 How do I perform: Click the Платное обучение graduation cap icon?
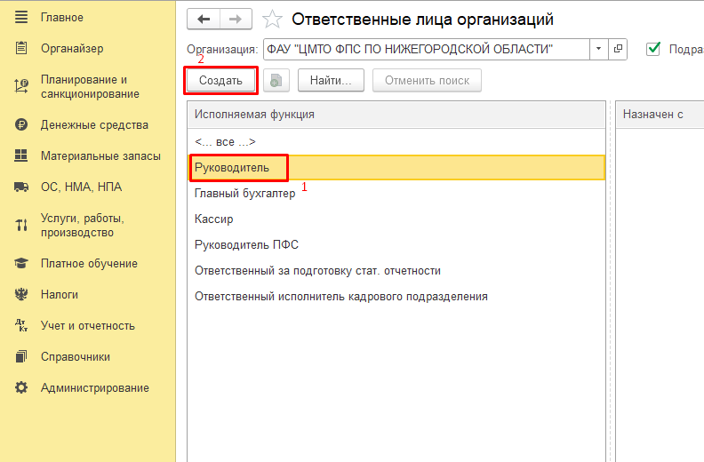[x=21, y=263]
